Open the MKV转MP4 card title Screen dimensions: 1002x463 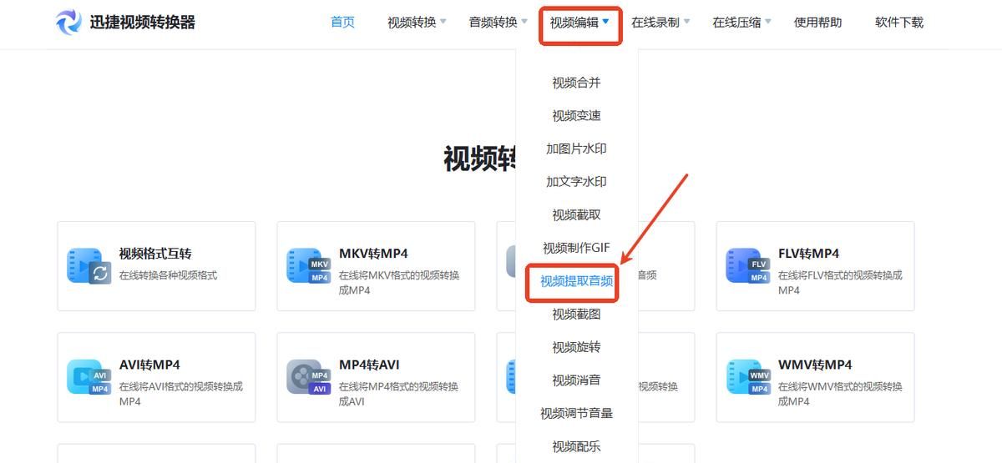click(373, 254)
